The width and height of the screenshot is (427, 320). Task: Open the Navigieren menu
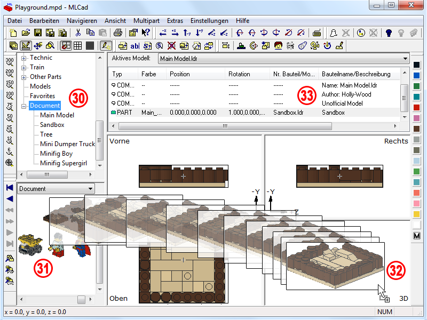(x=82, y=21)
